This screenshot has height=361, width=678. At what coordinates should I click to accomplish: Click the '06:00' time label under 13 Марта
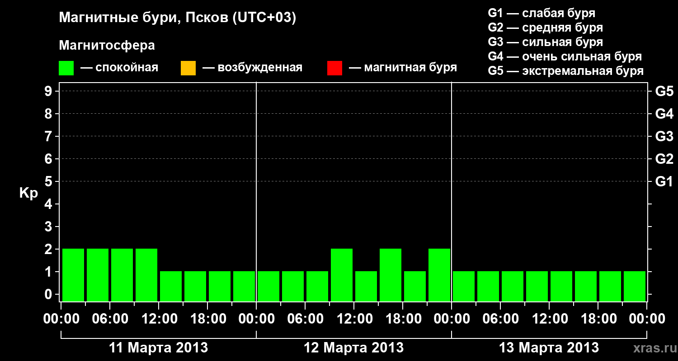pos(500,319)
